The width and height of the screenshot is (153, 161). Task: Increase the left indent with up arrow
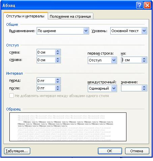tap(58, 51)
